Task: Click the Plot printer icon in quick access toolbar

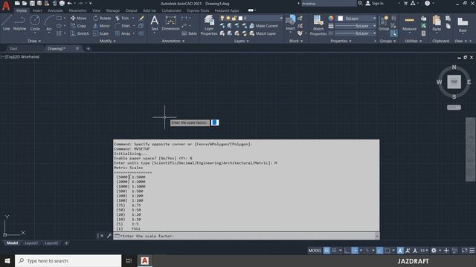Action: click(x=62, y=3)
